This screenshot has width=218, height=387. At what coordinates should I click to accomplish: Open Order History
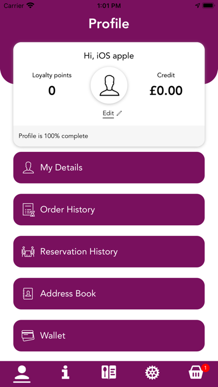coord(109,210)
